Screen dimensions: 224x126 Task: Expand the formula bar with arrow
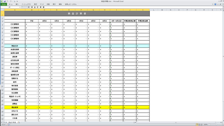(223, 7)
